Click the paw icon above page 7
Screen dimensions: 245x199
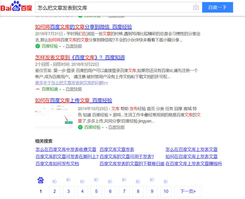[x=124, y=180]
